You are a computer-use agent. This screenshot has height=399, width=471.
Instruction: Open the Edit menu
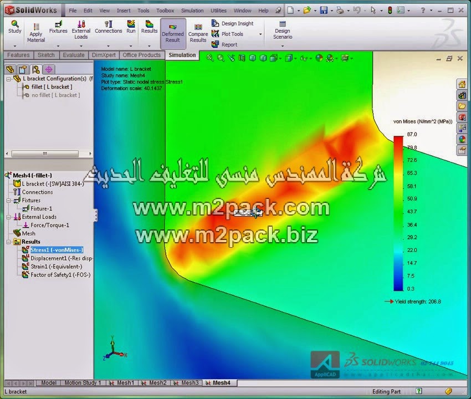click(88, 11)
